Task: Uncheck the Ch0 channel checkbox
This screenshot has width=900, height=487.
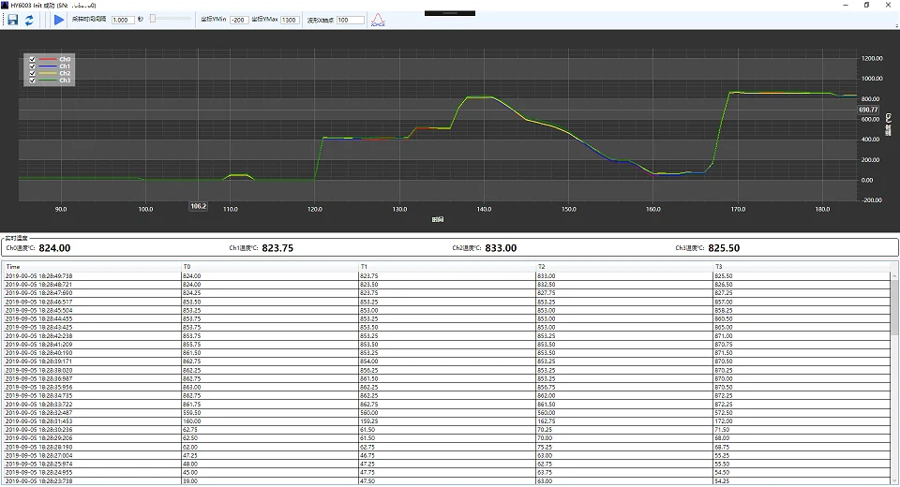Action: [x=32, y=59]
